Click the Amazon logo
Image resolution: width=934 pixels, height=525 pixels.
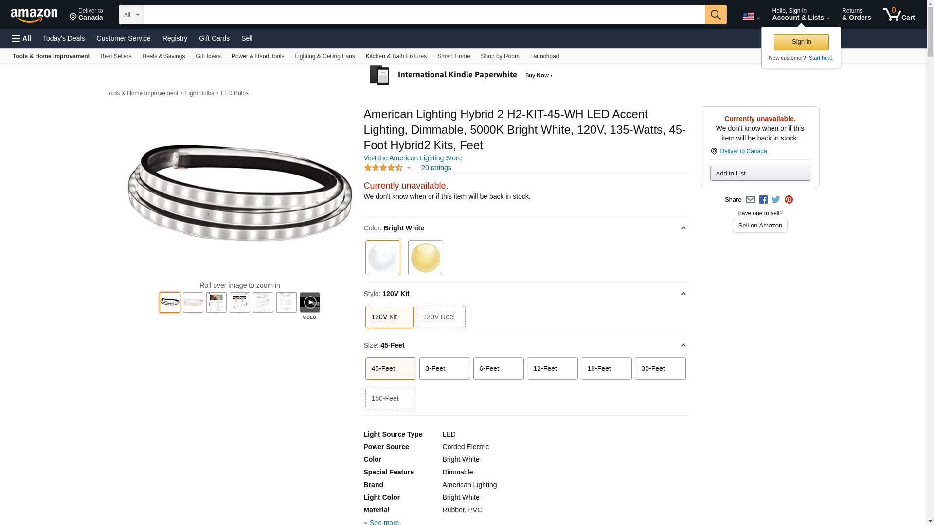34,16
